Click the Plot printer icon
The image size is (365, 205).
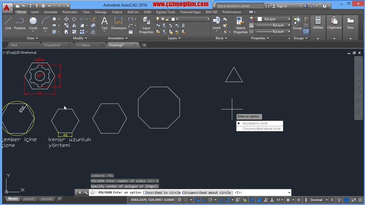(x=43, y=6)
